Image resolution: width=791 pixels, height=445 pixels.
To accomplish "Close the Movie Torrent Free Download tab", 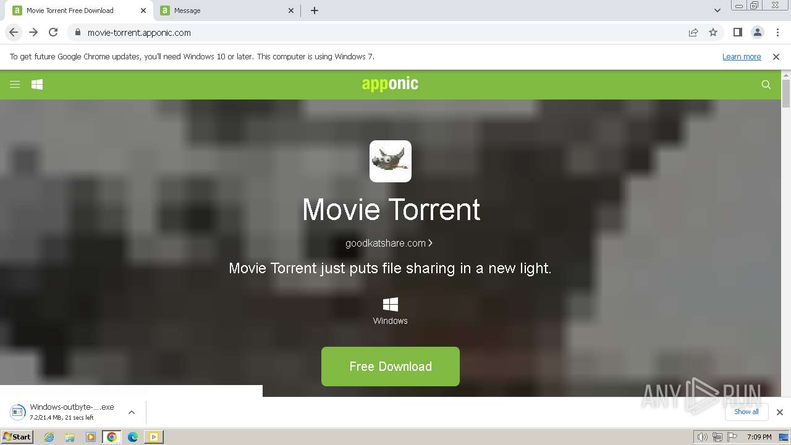I will pyautogui.click(x=143, y=11).
